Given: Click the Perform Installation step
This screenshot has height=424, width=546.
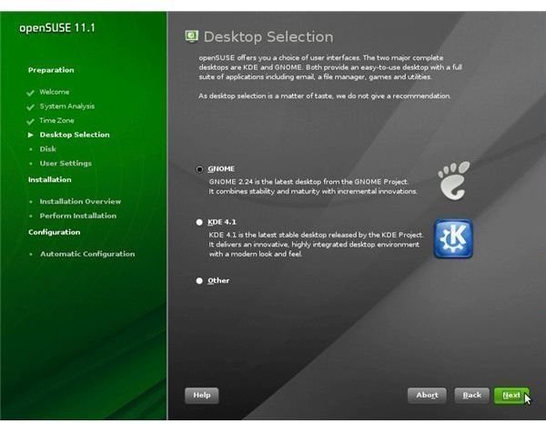Looking at the screenshot, I should tap(78, 216).
